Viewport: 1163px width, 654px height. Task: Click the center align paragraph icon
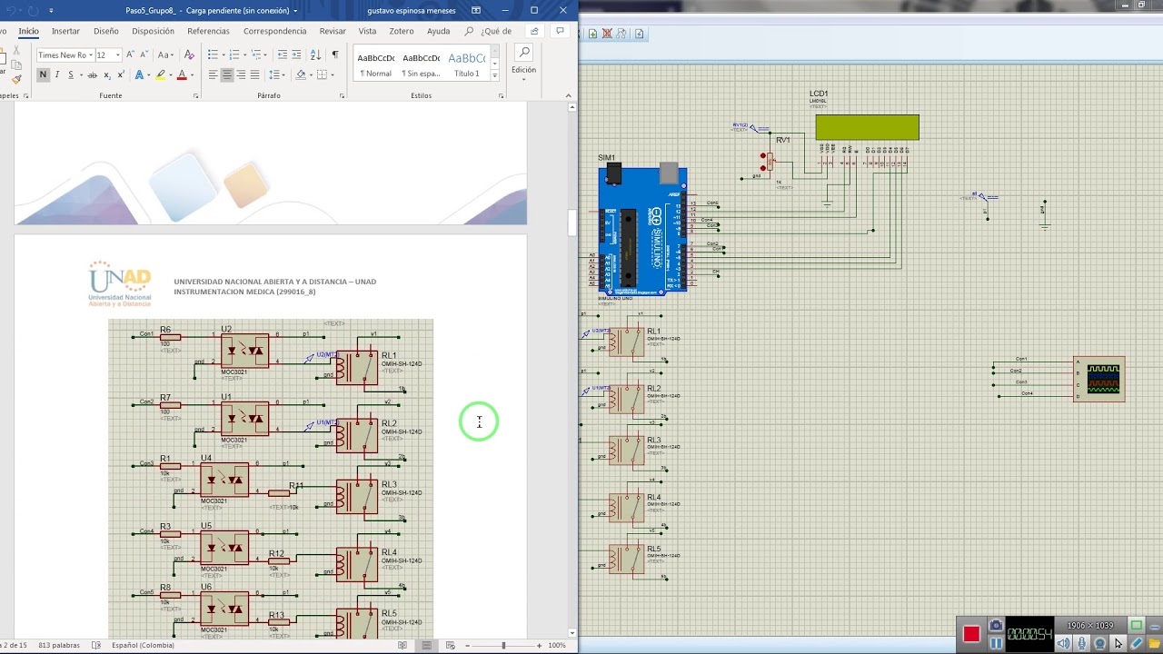pyautogui.click(x=227, y=74)
